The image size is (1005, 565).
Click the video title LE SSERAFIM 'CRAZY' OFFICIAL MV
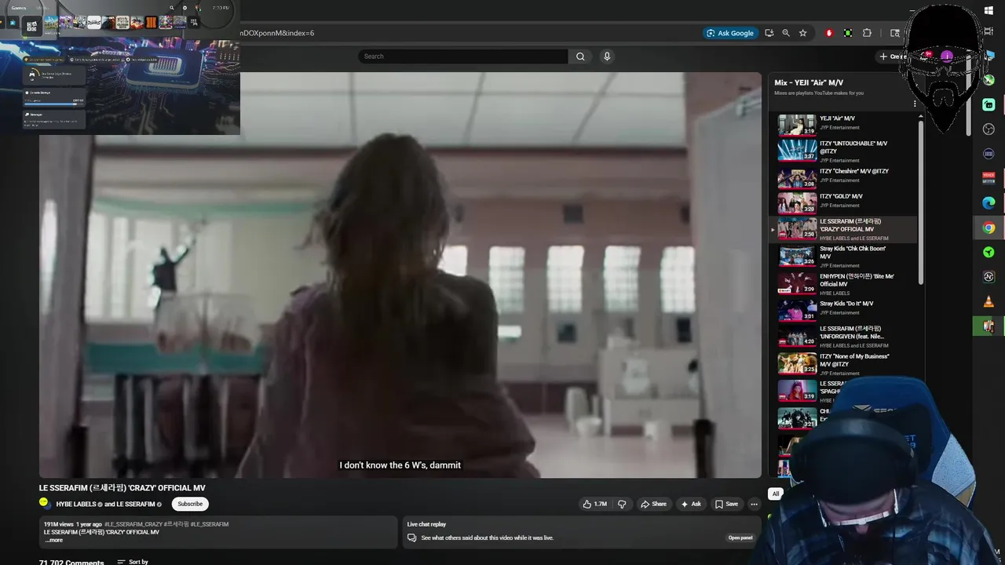click(122, 488)
